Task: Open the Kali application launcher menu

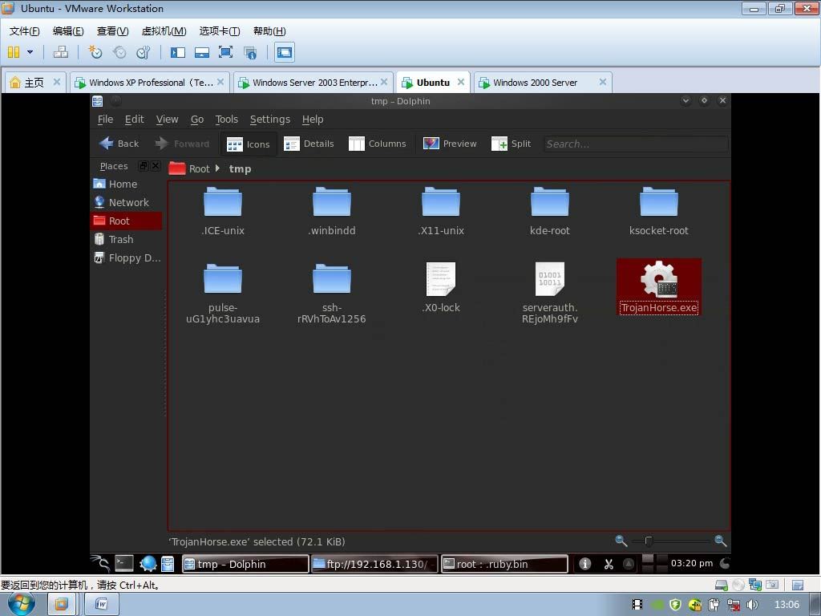Action: coord(100,564)
